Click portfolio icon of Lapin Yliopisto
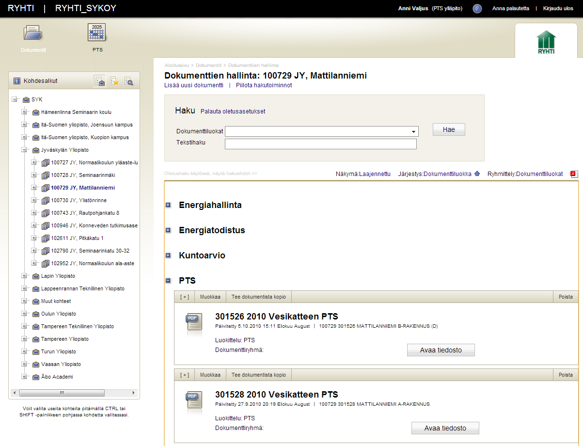This screenshot has width=583, height=446. [x=36, y=276]
